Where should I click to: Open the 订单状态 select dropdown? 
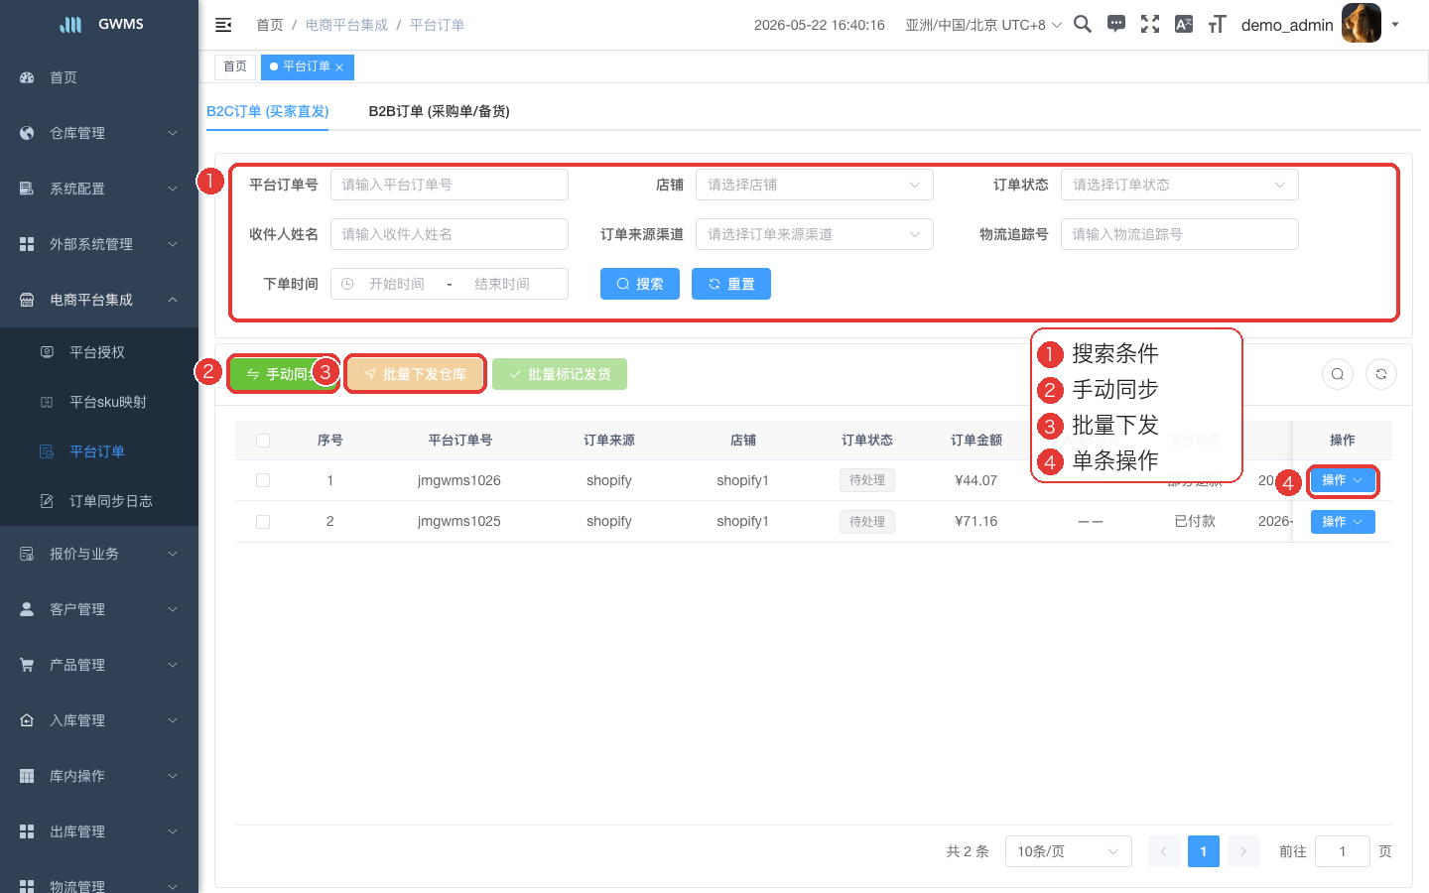click(x=1180, y=185)
